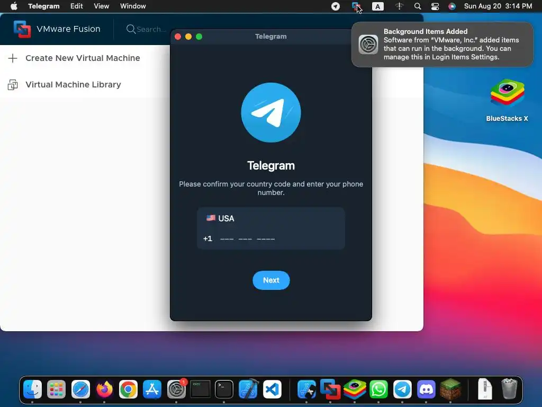The width and height of the screenshot is (542, 407).
Task: Click the VMware Fusion menu bar icon
Action: pos(356,6)
